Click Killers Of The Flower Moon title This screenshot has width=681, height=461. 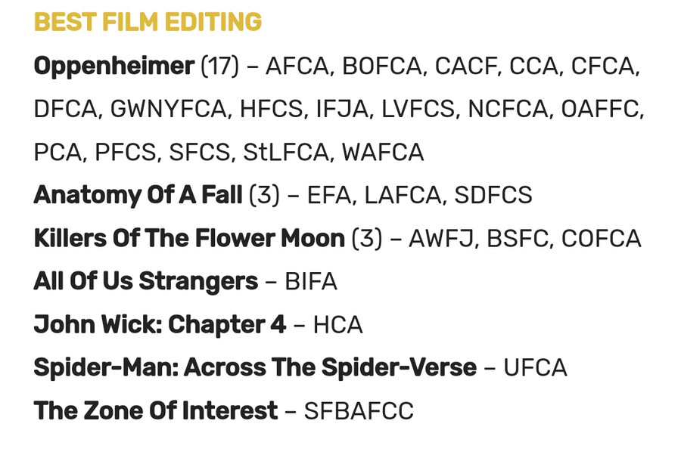(x=189, y=239)
